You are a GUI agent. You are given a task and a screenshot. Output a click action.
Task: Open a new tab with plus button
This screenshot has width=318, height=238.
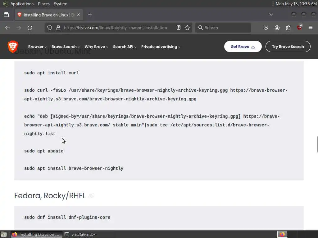pos(90,15)
